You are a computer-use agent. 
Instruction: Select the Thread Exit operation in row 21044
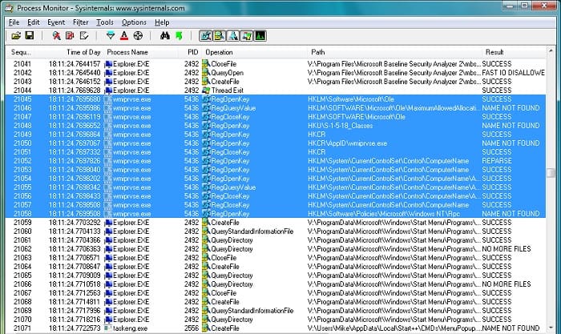point(227,91)
